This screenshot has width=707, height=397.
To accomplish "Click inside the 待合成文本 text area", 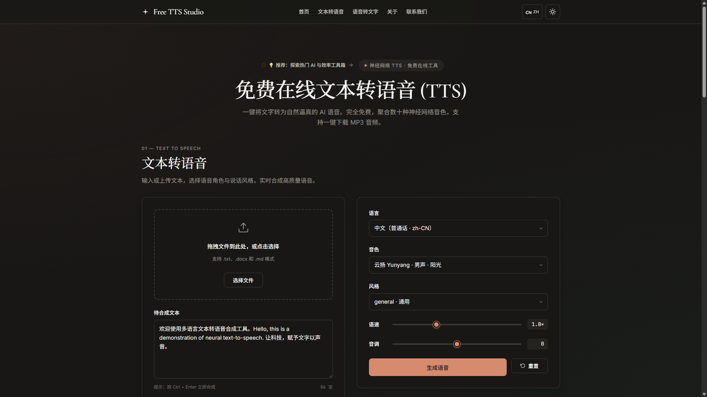I will (243, 349).
